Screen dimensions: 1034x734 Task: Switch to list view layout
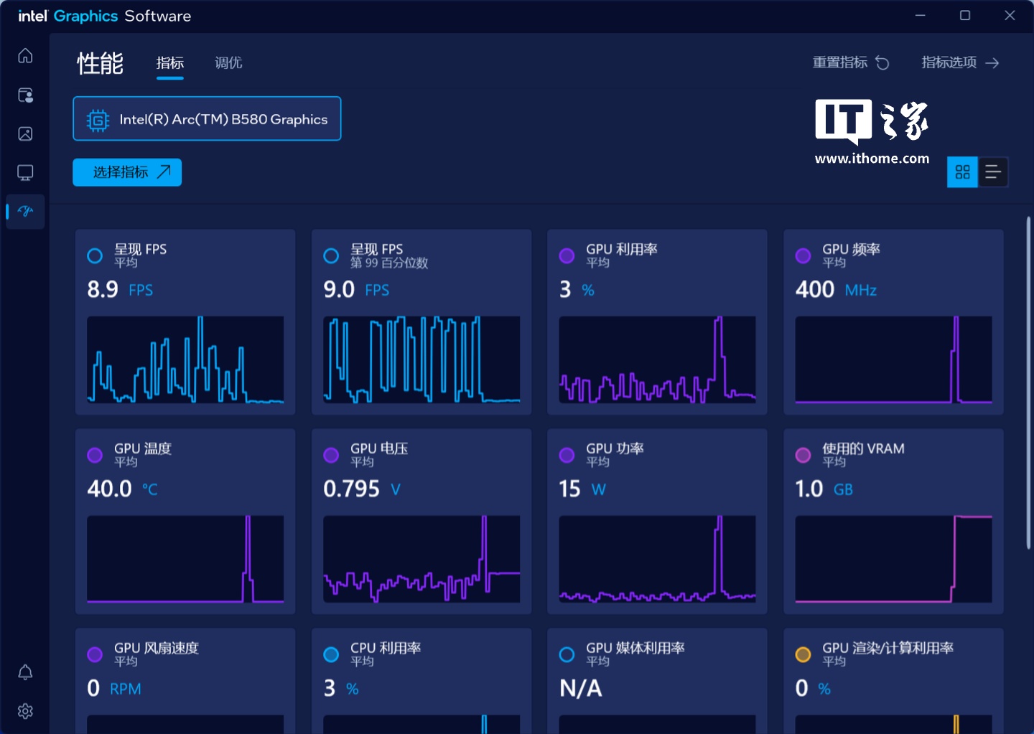(993, 172)
